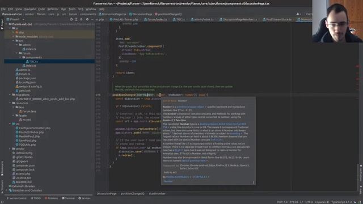Viewport: 363px width, 204px height.
Task: Open yarn.lock file
Action: [23, 91]
